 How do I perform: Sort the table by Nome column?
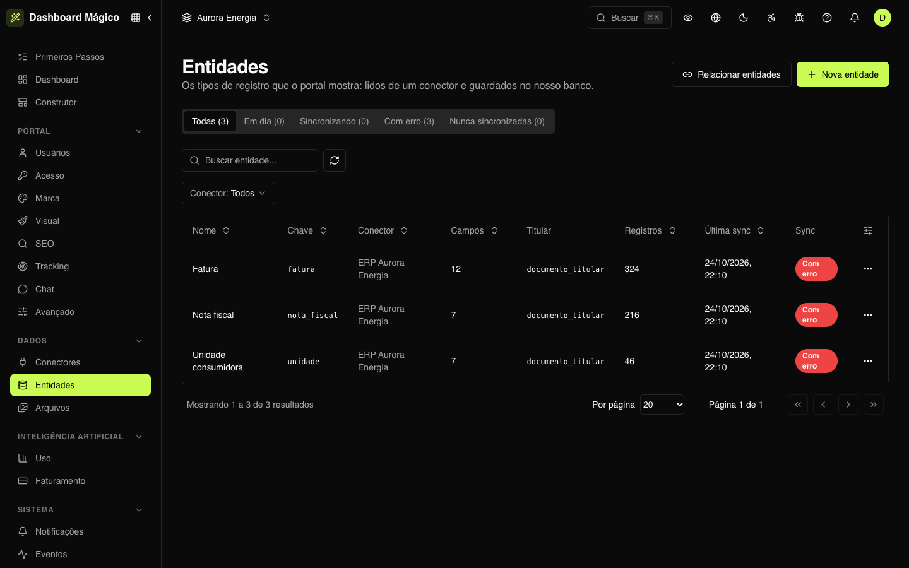pyautogui.click(x=211, y=230)
